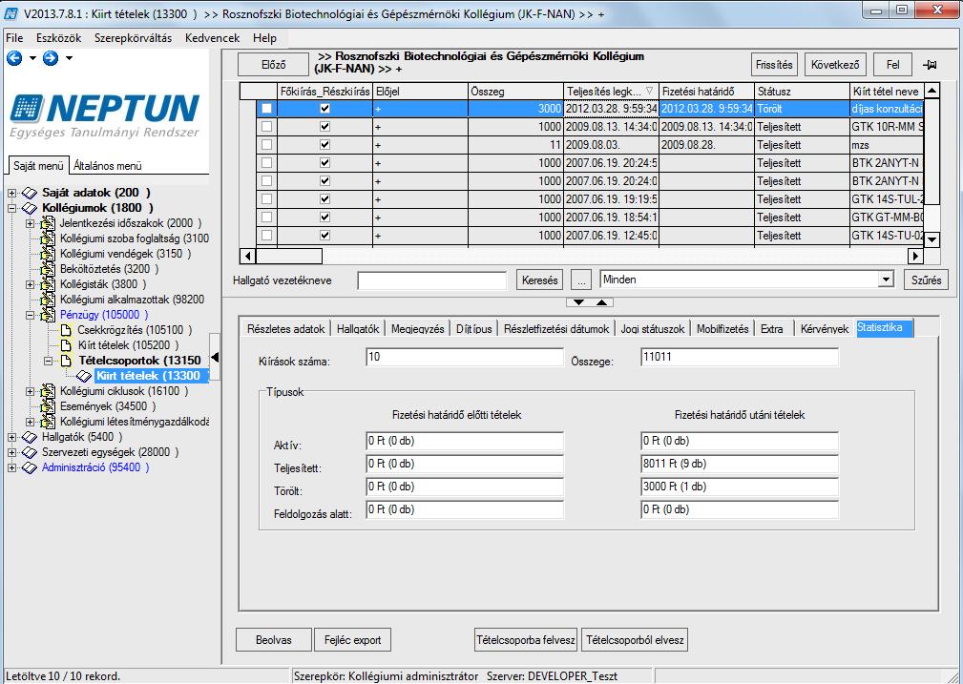This screenshot has width=963, height=684.
Task: Tick row selector for 2007.06.19. 20:24:0 row
Action: 266,181
